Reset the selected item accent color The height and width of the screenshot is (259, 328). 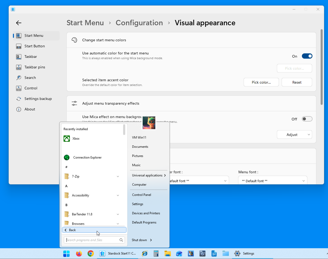tap(297, 82)
